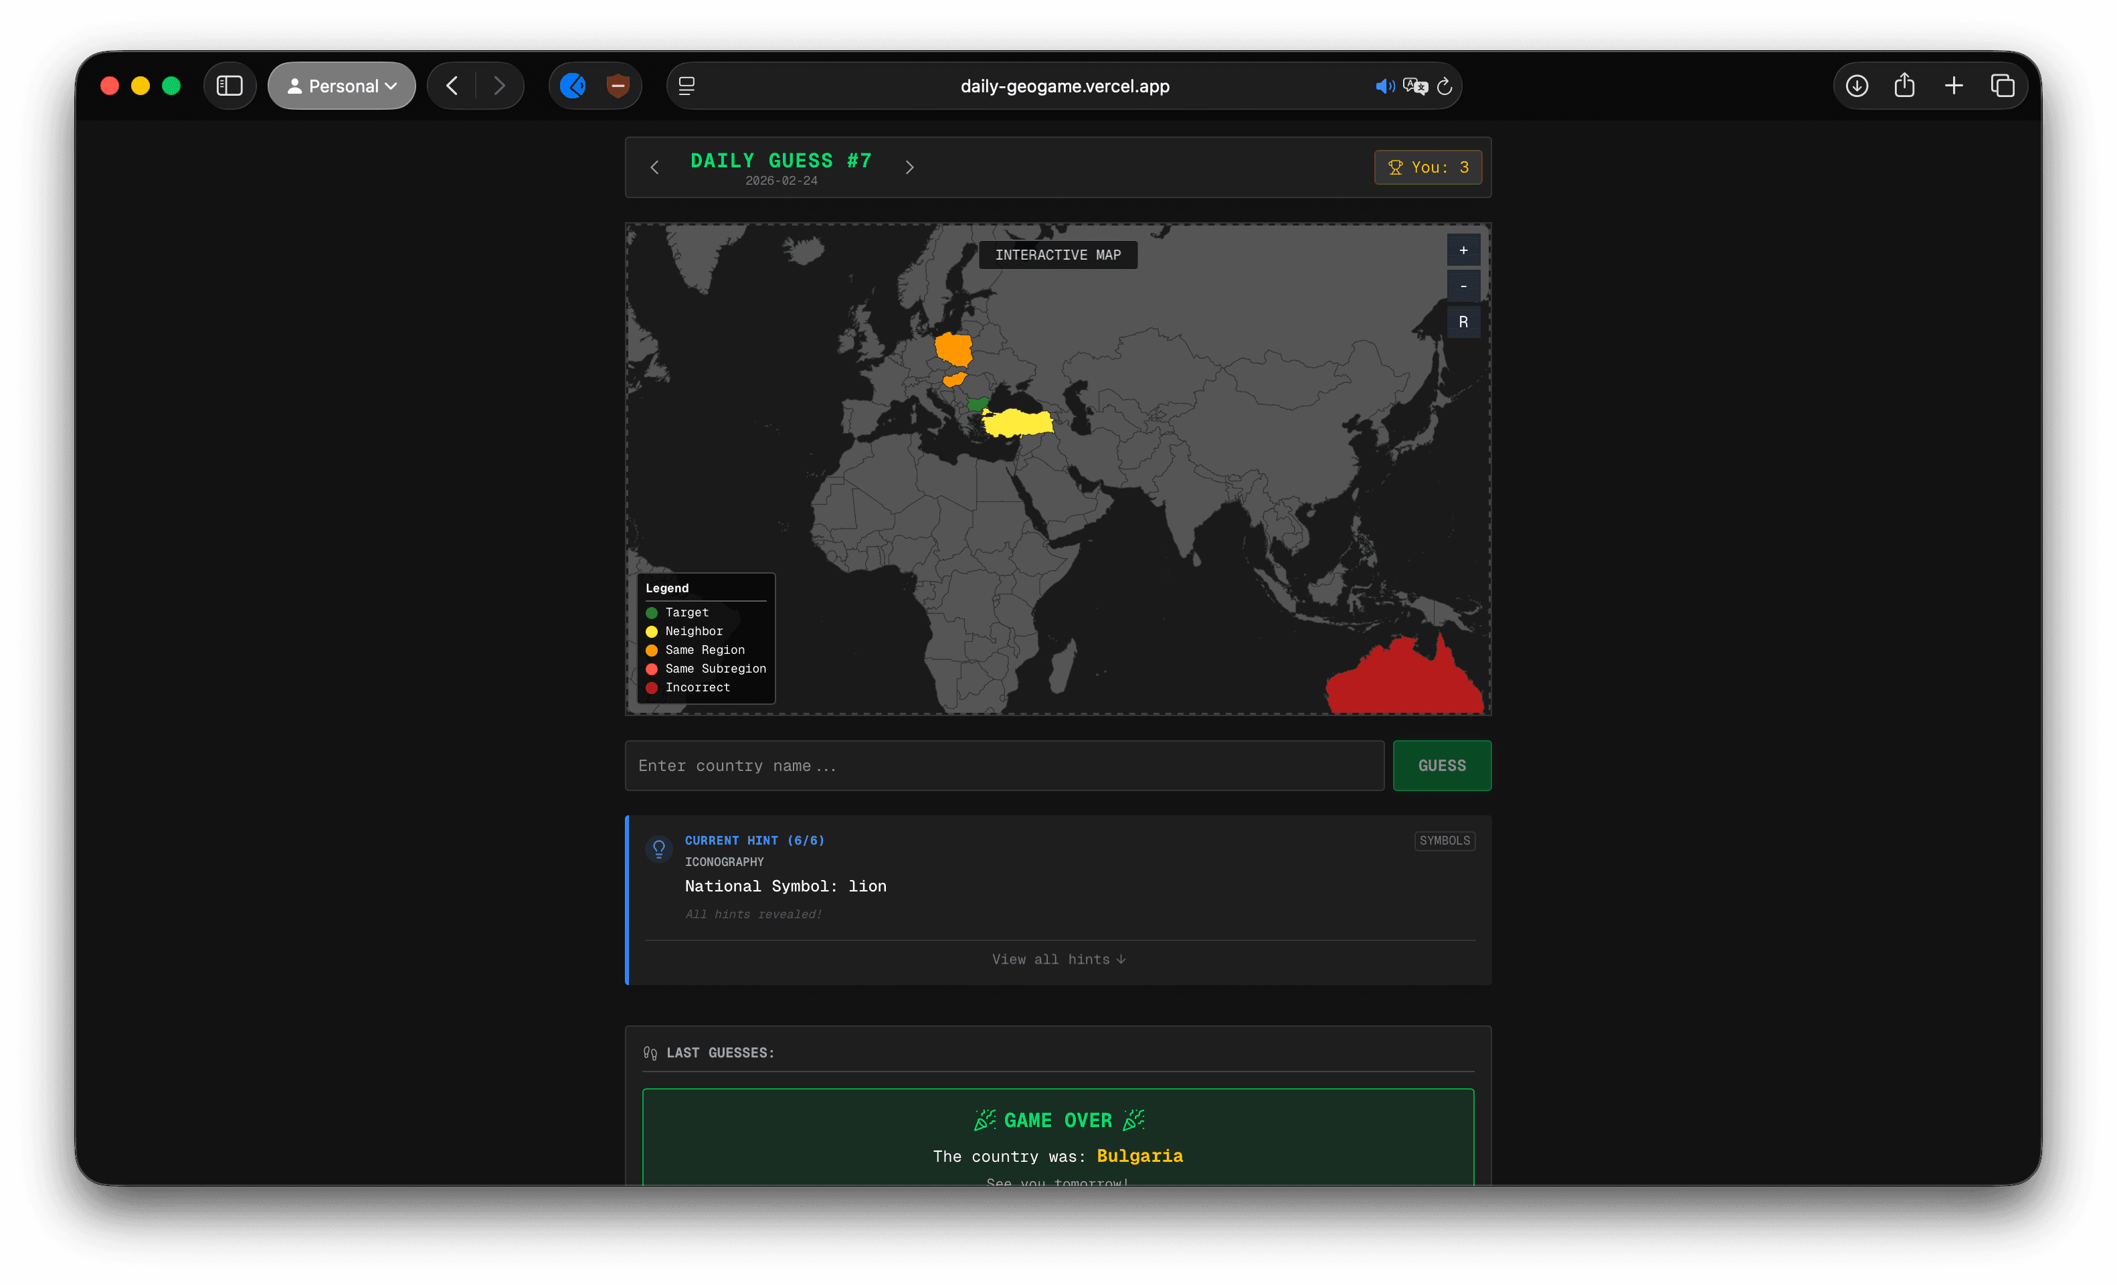
Task: Click the Enter country name field
Action: 1004,765
